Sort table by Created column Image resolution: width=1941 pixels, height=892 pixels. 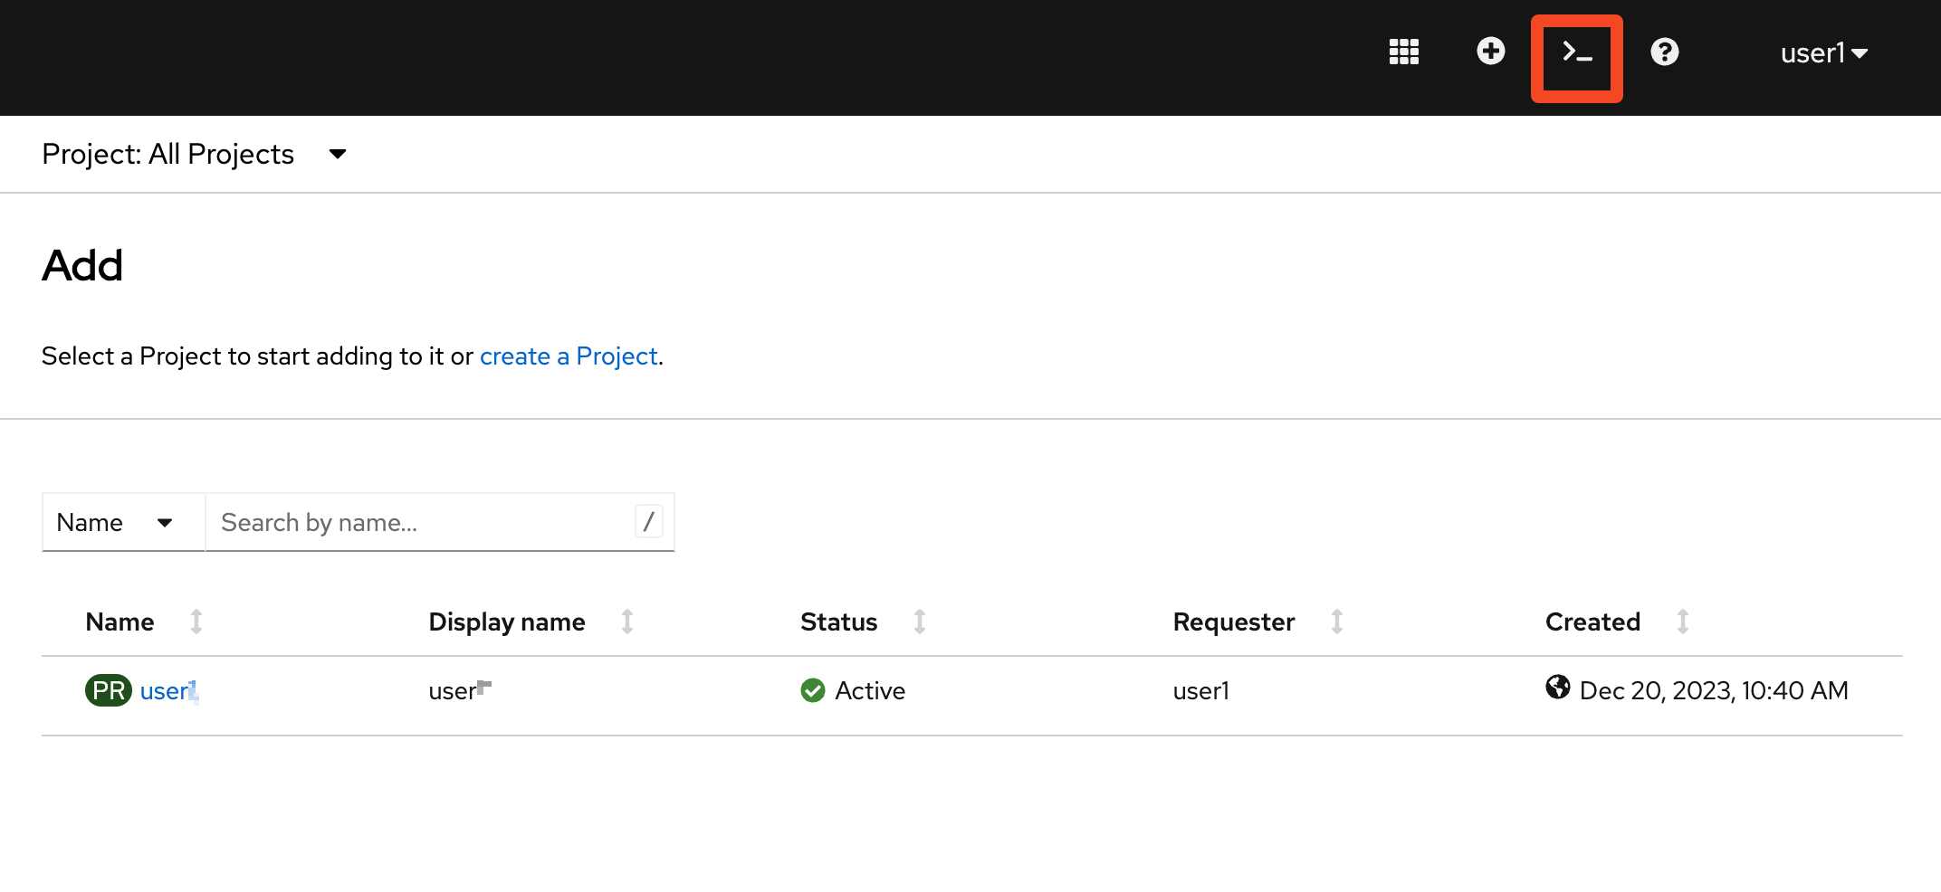coord(1592,622)
